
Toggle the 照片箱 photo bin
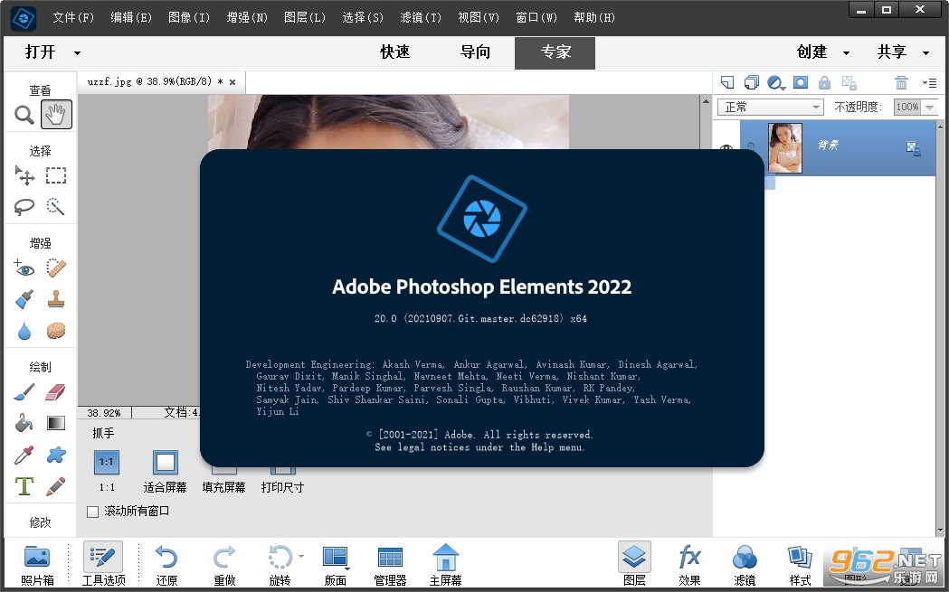[x=37, y=564]
